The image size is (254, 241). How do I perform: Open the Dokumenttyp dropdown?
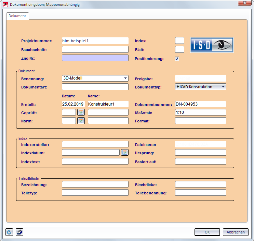223,87
